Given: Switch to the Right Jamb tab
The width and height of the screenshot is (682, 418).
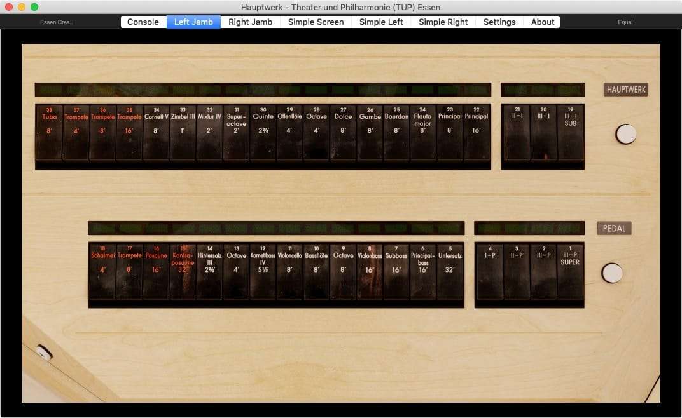Looking at the screenshot, I should click(250, 22).
